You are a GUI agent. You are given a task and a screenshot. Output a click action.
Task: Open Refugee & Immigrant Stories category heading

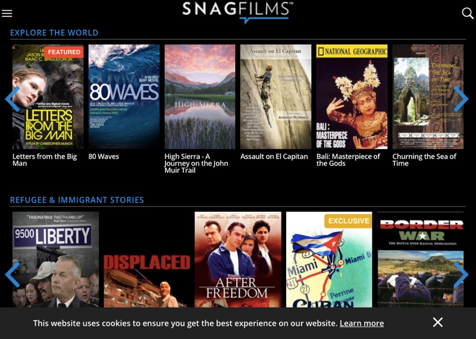pyautogui.click(x=77, y=200)
